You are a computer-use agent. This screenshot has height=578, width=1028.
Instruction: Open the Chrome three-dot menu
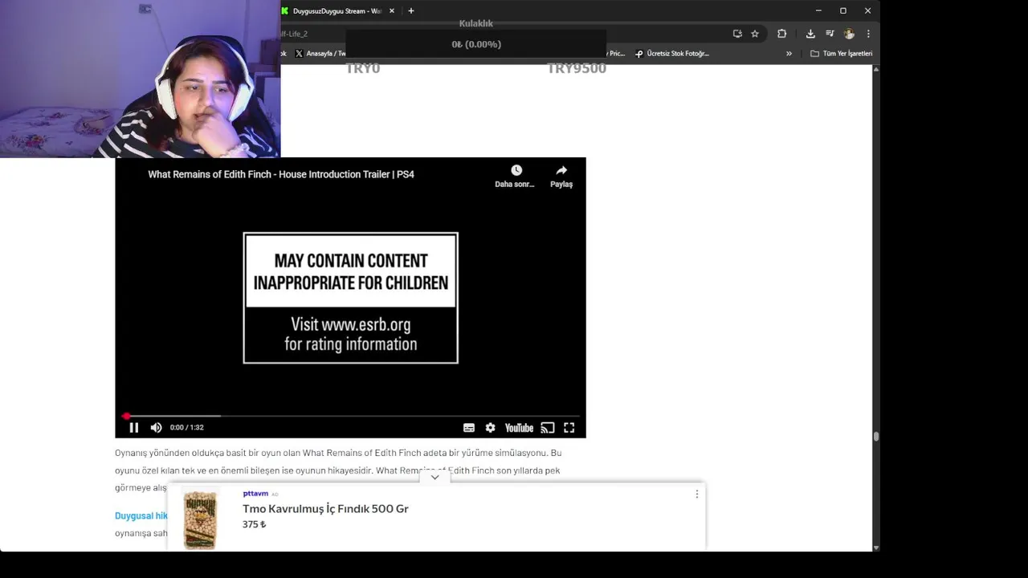[868, 34]
